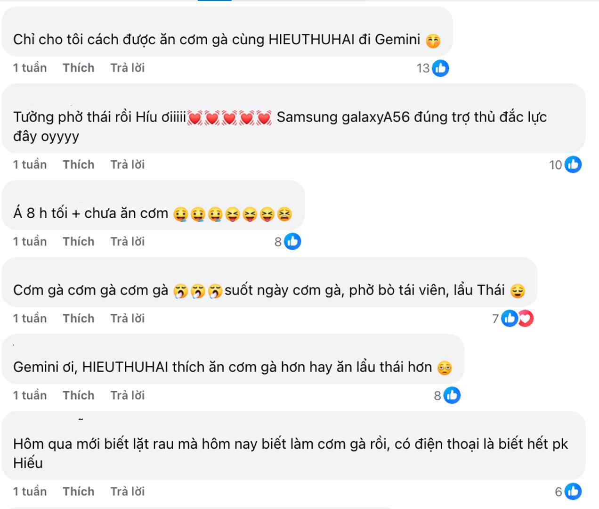Click the blue thumb icon showing 6 on the last comment
599x509 pixels.
coord(573,491)
